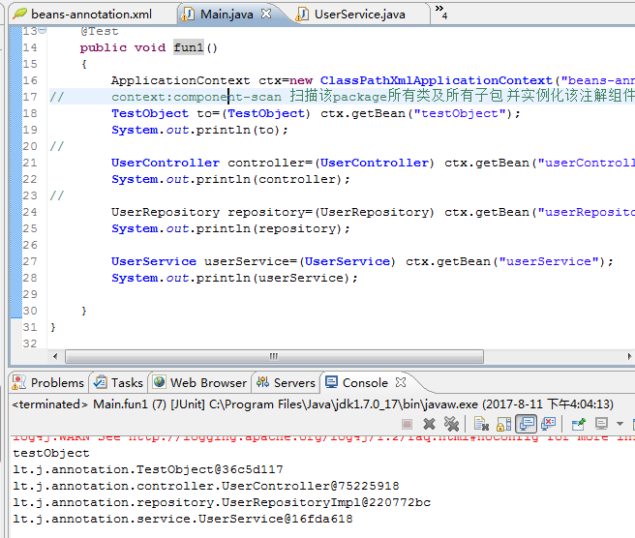Collapse the fold marker at line 13
Screen dimensions: 635x538
click(x=43, y=30)
